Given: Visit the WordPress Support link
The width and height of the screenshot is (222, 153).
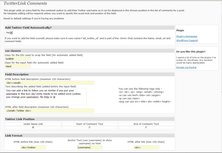Looking at the screenshot, I should click(x=187, y=41).
